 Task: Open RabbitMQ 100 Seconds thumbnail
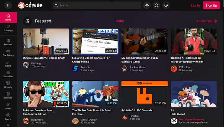(144, 94)
